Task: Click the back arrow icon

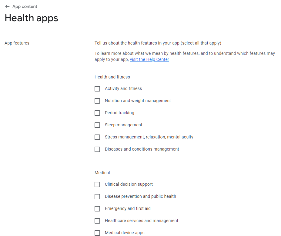Action: [x=7, y=6]
